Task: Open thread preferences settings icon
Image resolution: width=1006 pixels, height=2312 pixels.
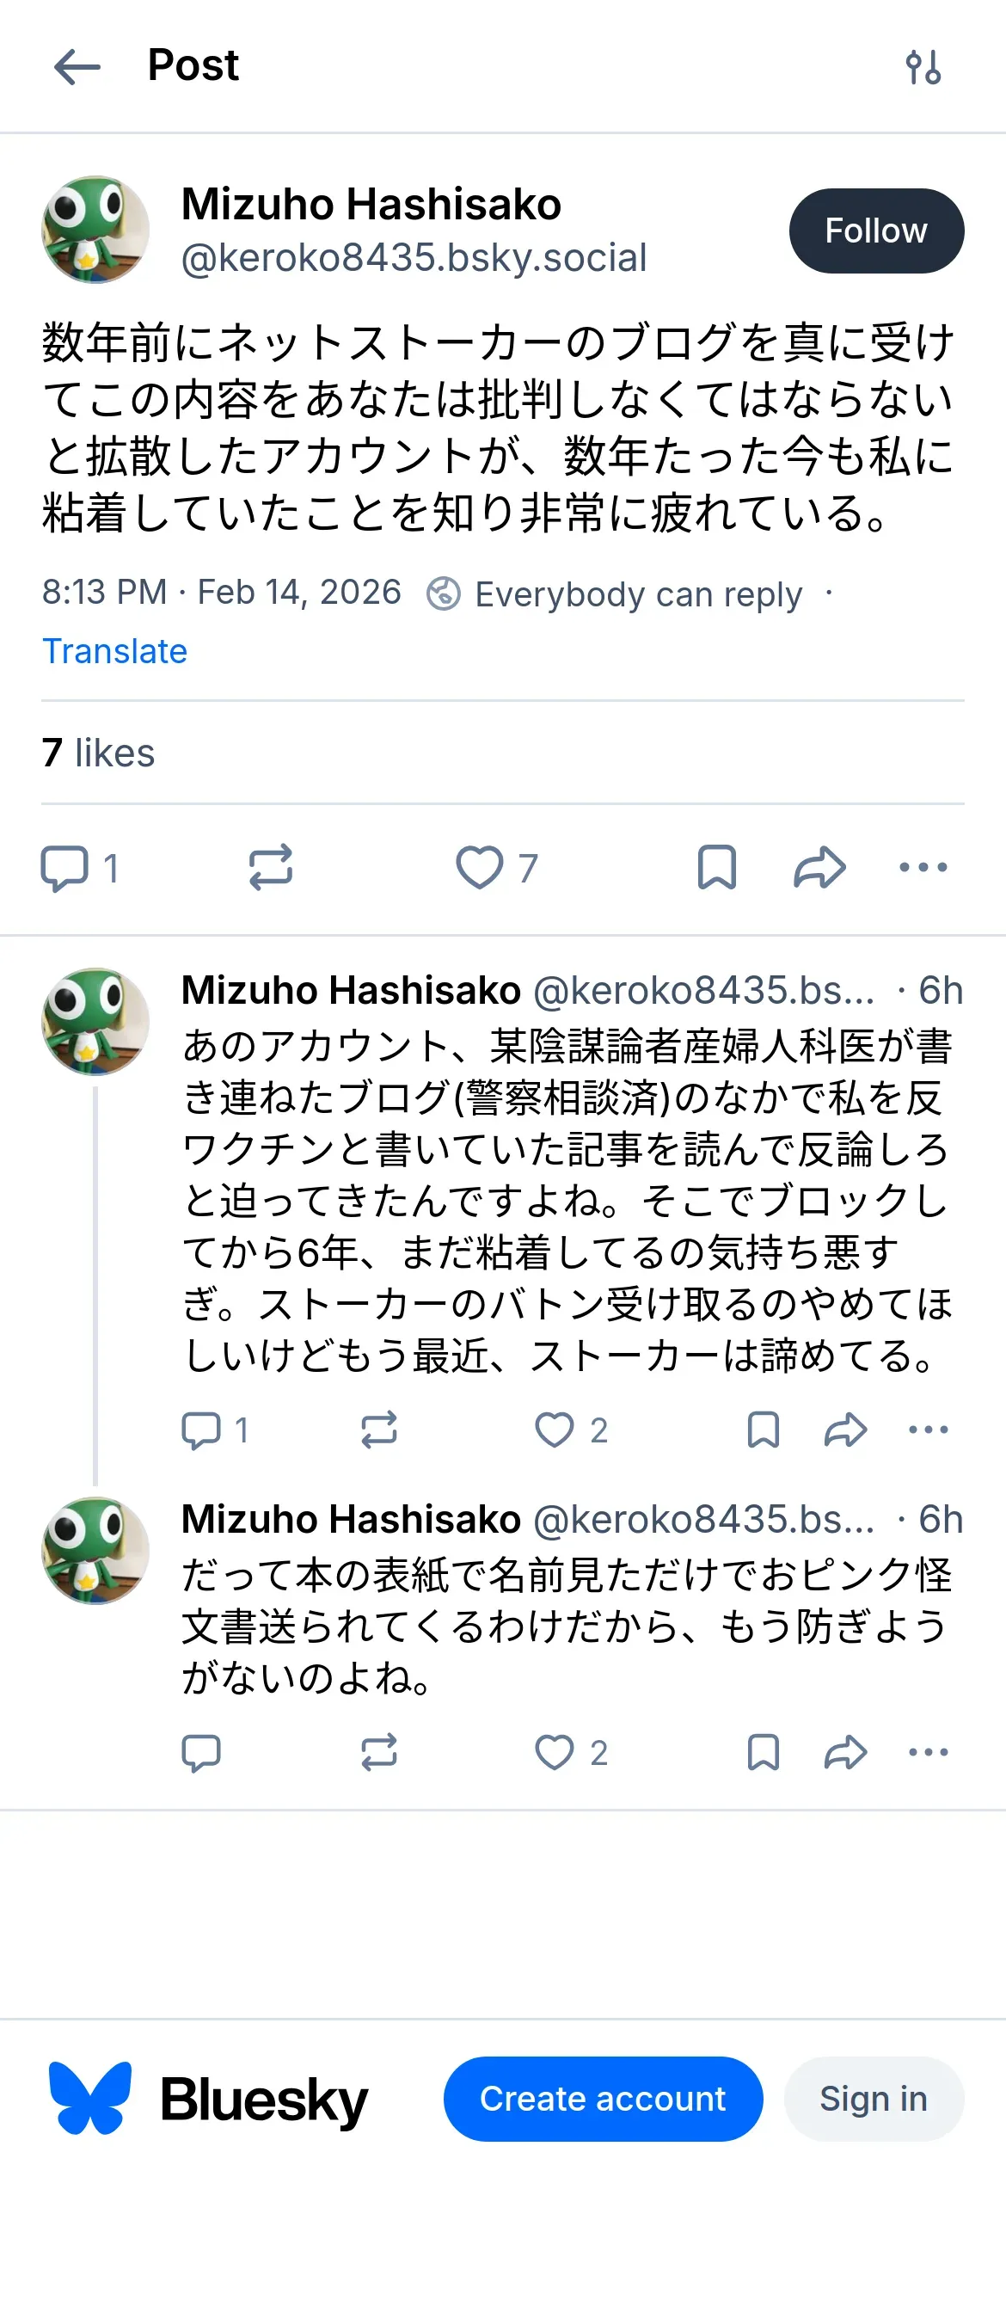Action: click(923, 67)
